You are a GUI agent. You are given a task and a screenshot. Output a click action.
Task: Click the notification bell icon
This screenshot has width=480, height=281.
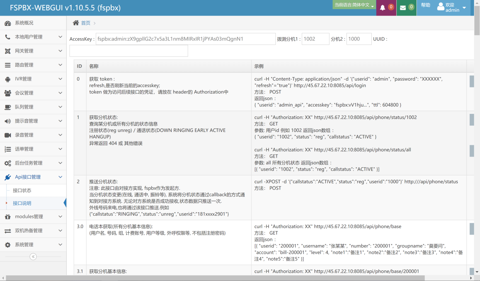pyautogui.click(x=383, y=8)
